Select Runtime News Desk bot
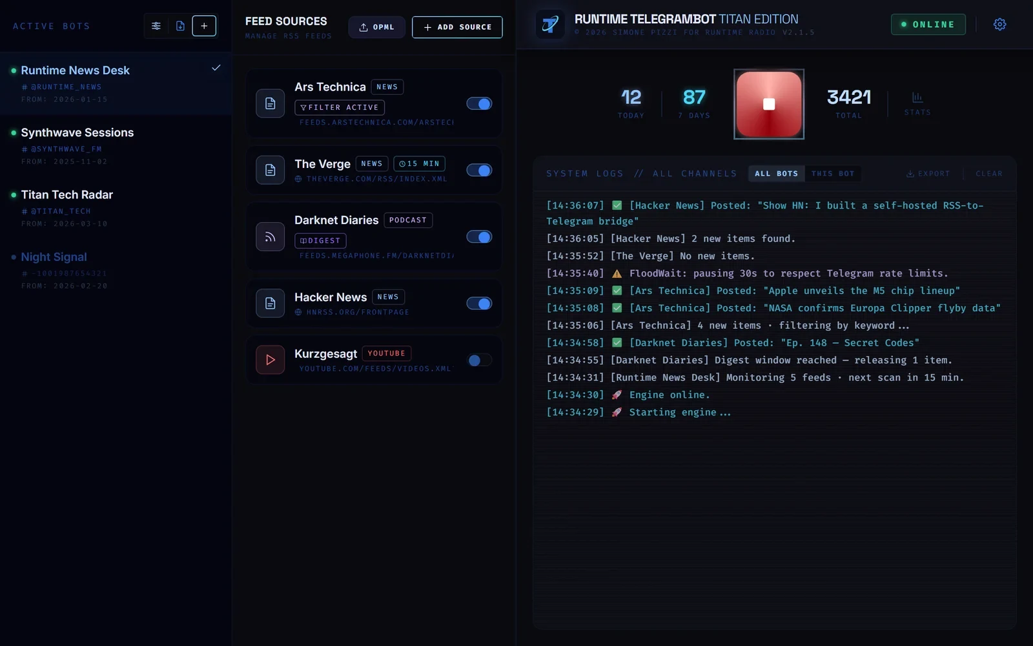1033x646 pixels. click(116, 83)
